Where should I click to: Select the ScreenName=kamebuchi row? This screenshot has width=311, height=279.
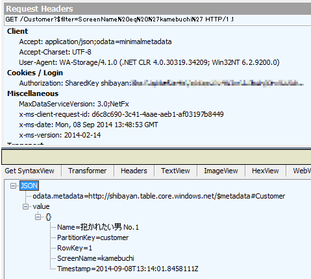pyautogui.click(x=95, y=258)
